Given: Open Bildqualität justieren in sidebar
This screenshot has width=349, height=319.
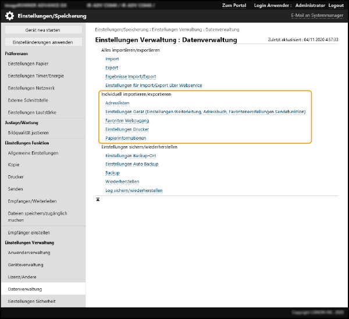Looking at the screenshot, I should click(x=31, y=133).
